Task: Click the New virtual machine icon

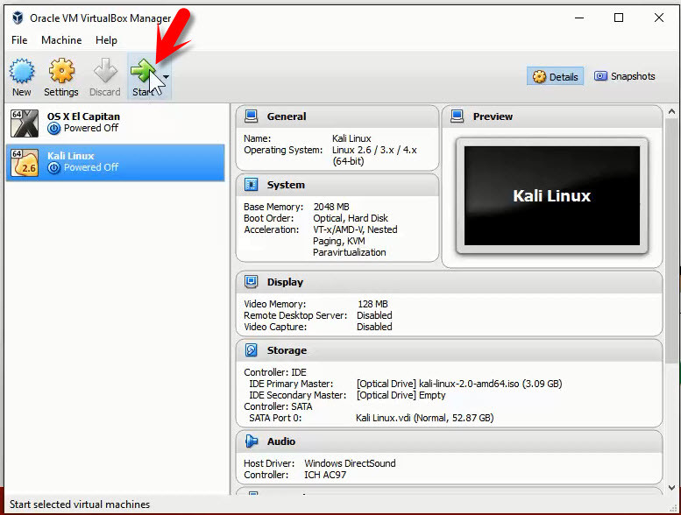Action: click(x=22, y=71)
